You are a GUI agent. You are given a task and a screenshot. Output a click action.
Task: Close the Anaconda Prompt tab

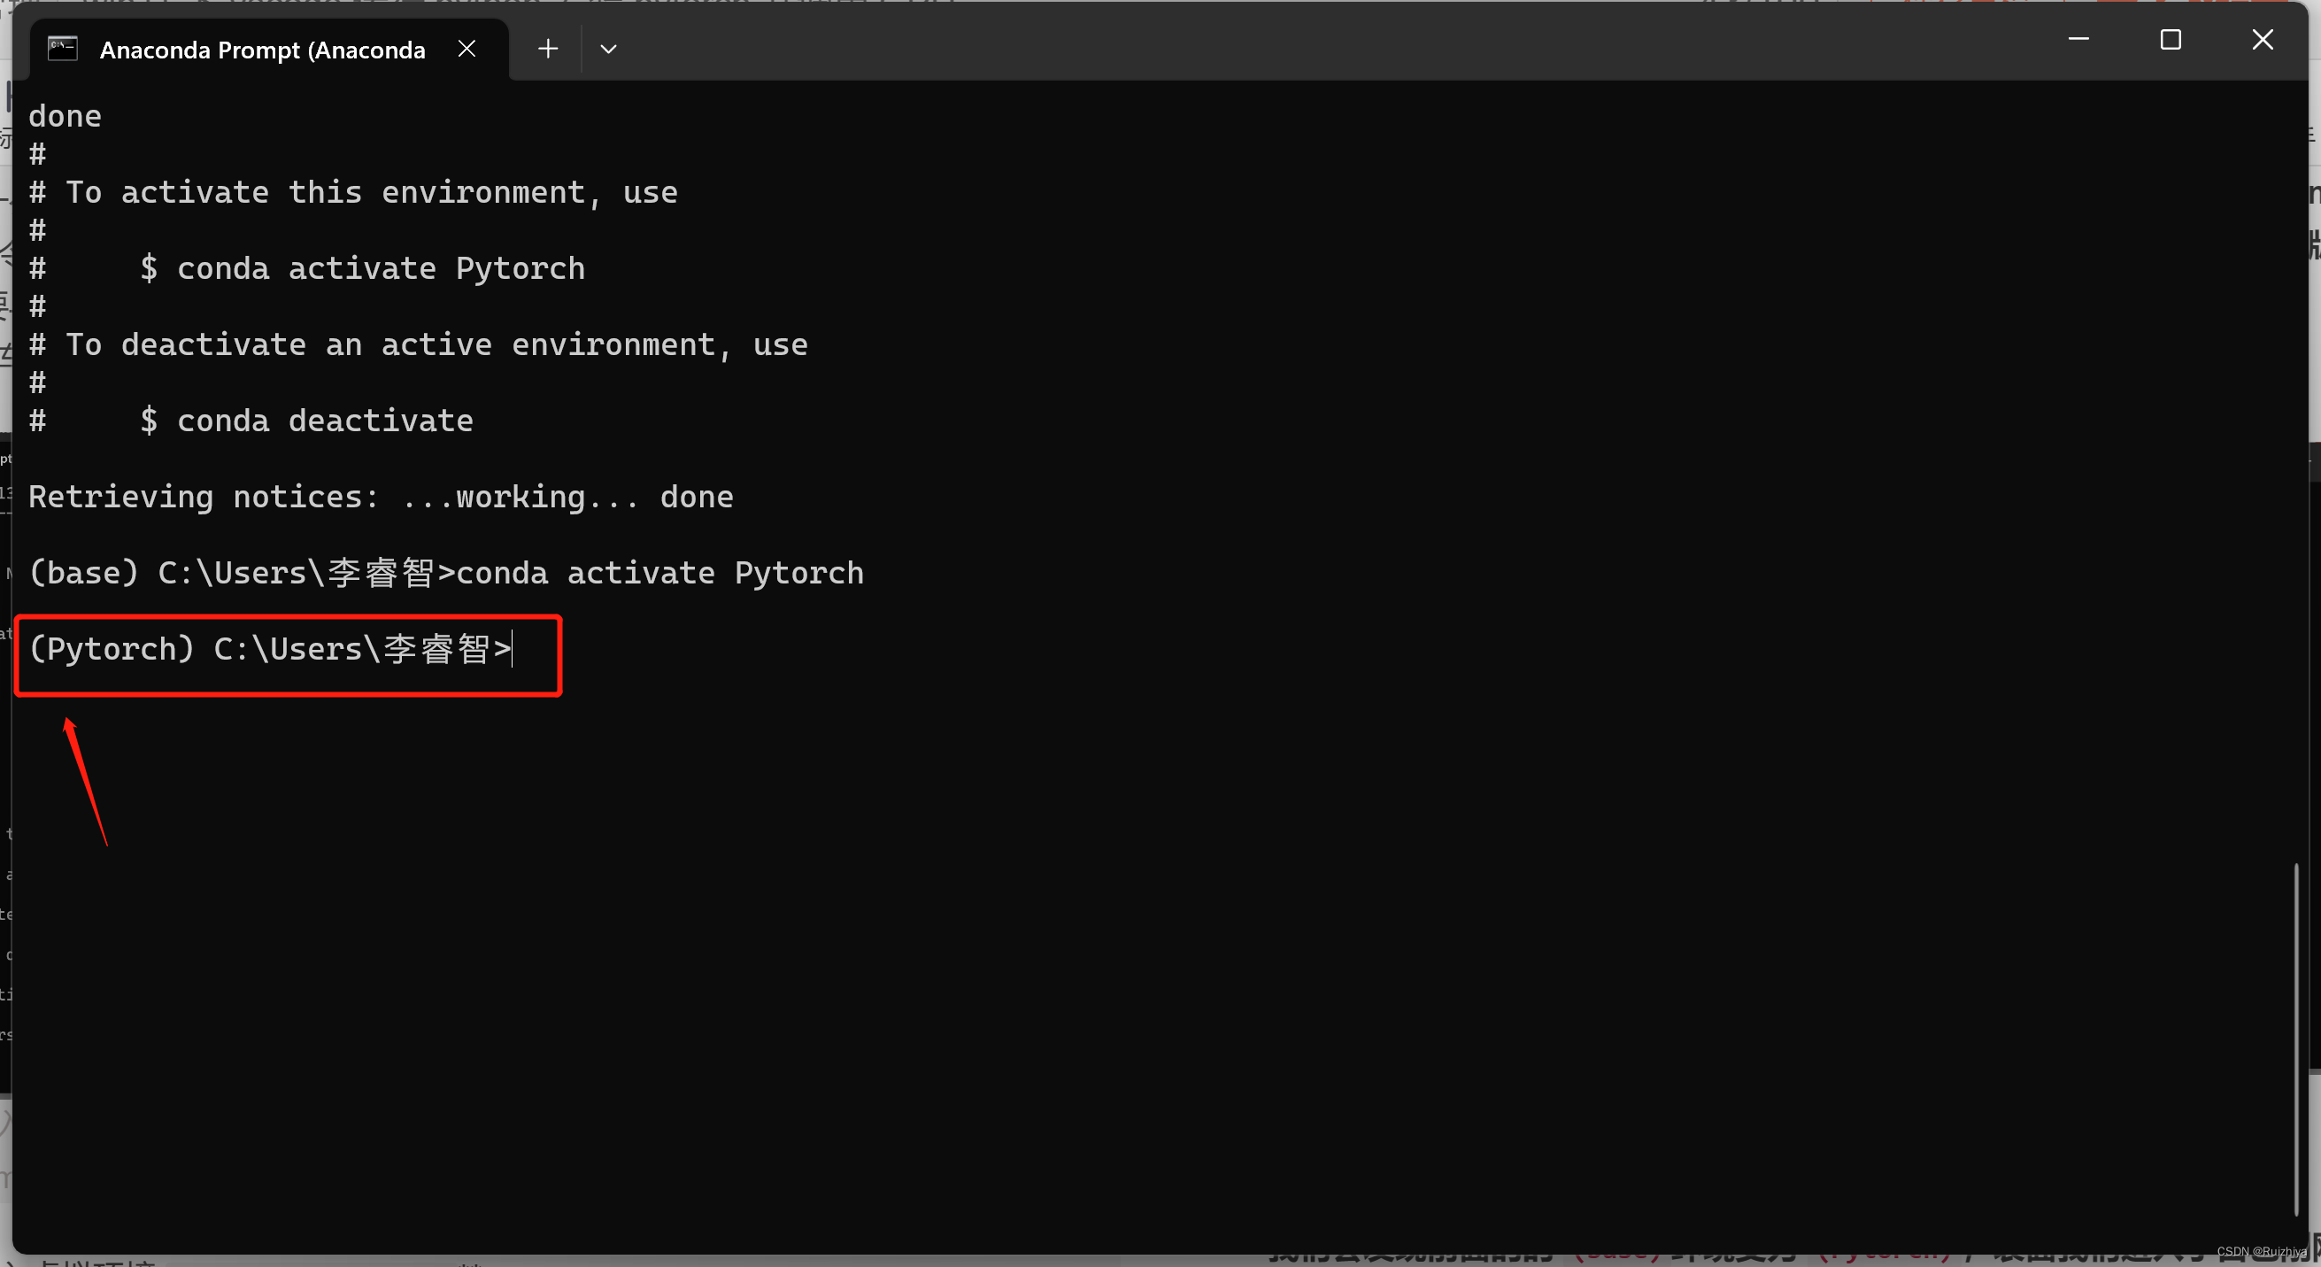click(467, 49)
